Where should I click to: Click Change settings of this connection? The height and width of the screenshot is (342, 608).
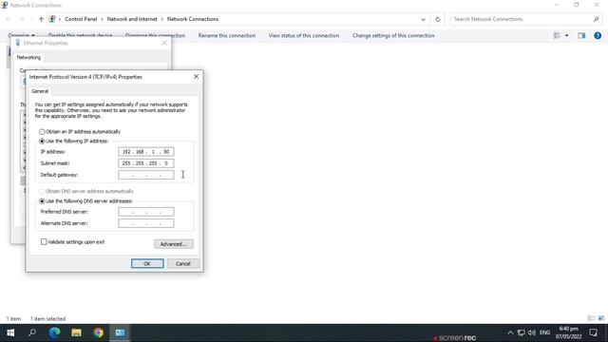point(393,35)
